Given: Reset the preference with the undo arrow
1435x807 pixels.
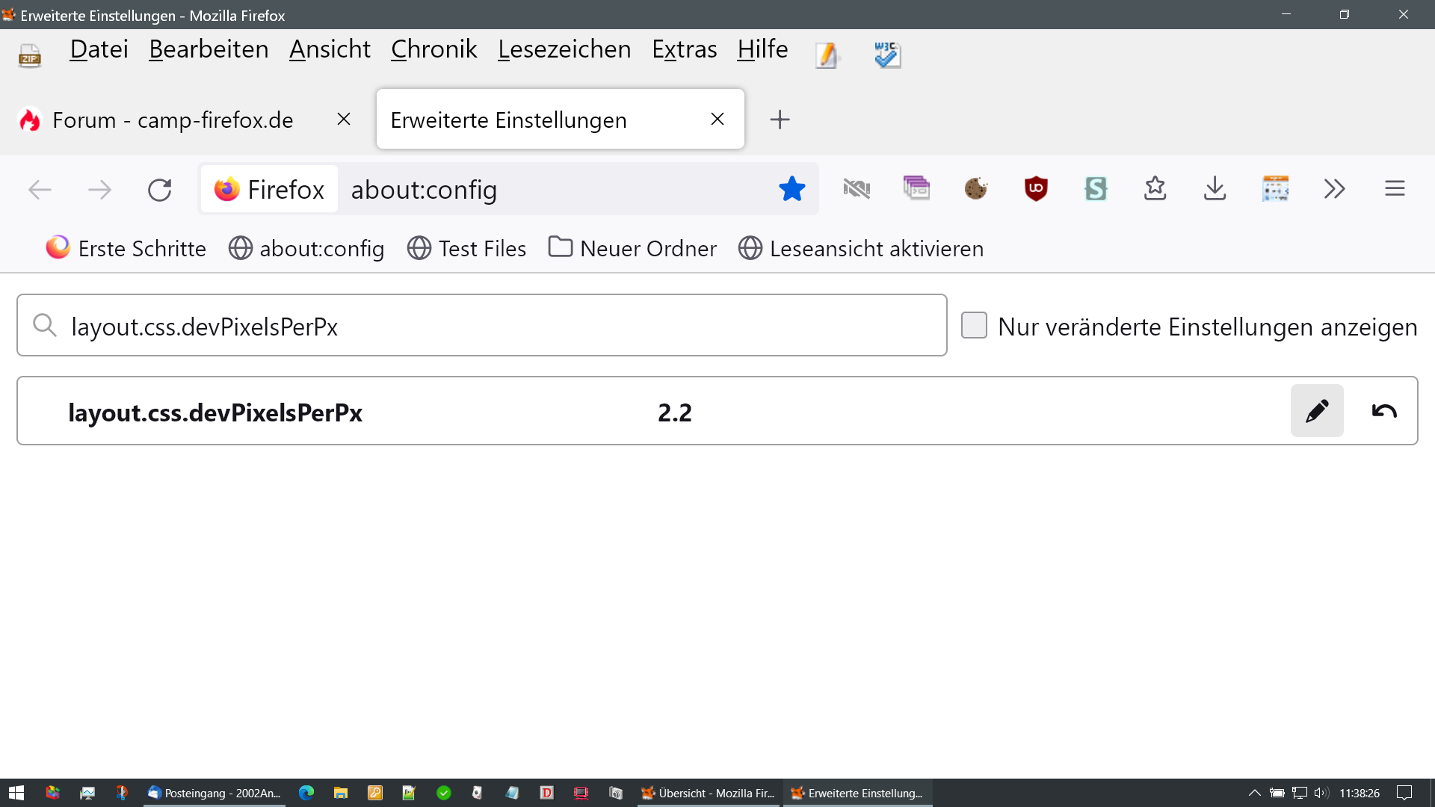Looking at the screenshot, I should click(x=1384, y=411).
